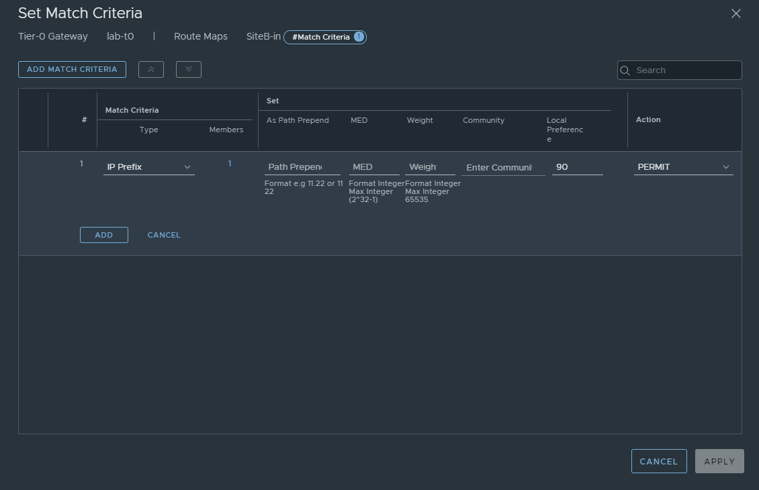Click the 'Format e.g 11.22 or 11 22' hint

coord(304,187)
